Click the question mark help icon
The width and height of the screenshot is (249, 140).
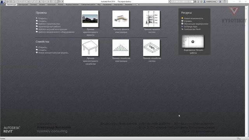point(224,2)
